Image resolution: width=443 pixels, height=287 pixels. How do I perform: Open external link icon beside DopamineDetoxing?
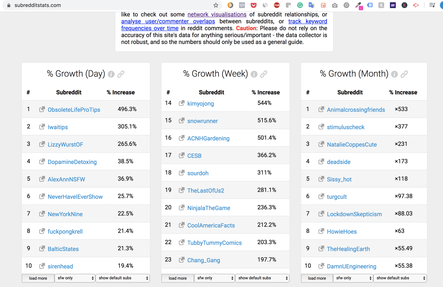click(x=42, y=161)
